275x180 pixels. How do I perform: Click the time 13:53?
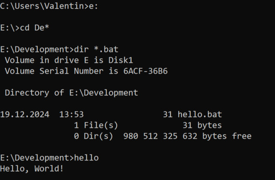(x=72, y=114)
